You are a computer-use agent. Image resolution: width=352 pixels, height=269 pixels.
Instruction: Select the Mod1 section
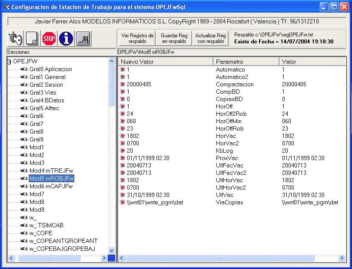(37, 147)
